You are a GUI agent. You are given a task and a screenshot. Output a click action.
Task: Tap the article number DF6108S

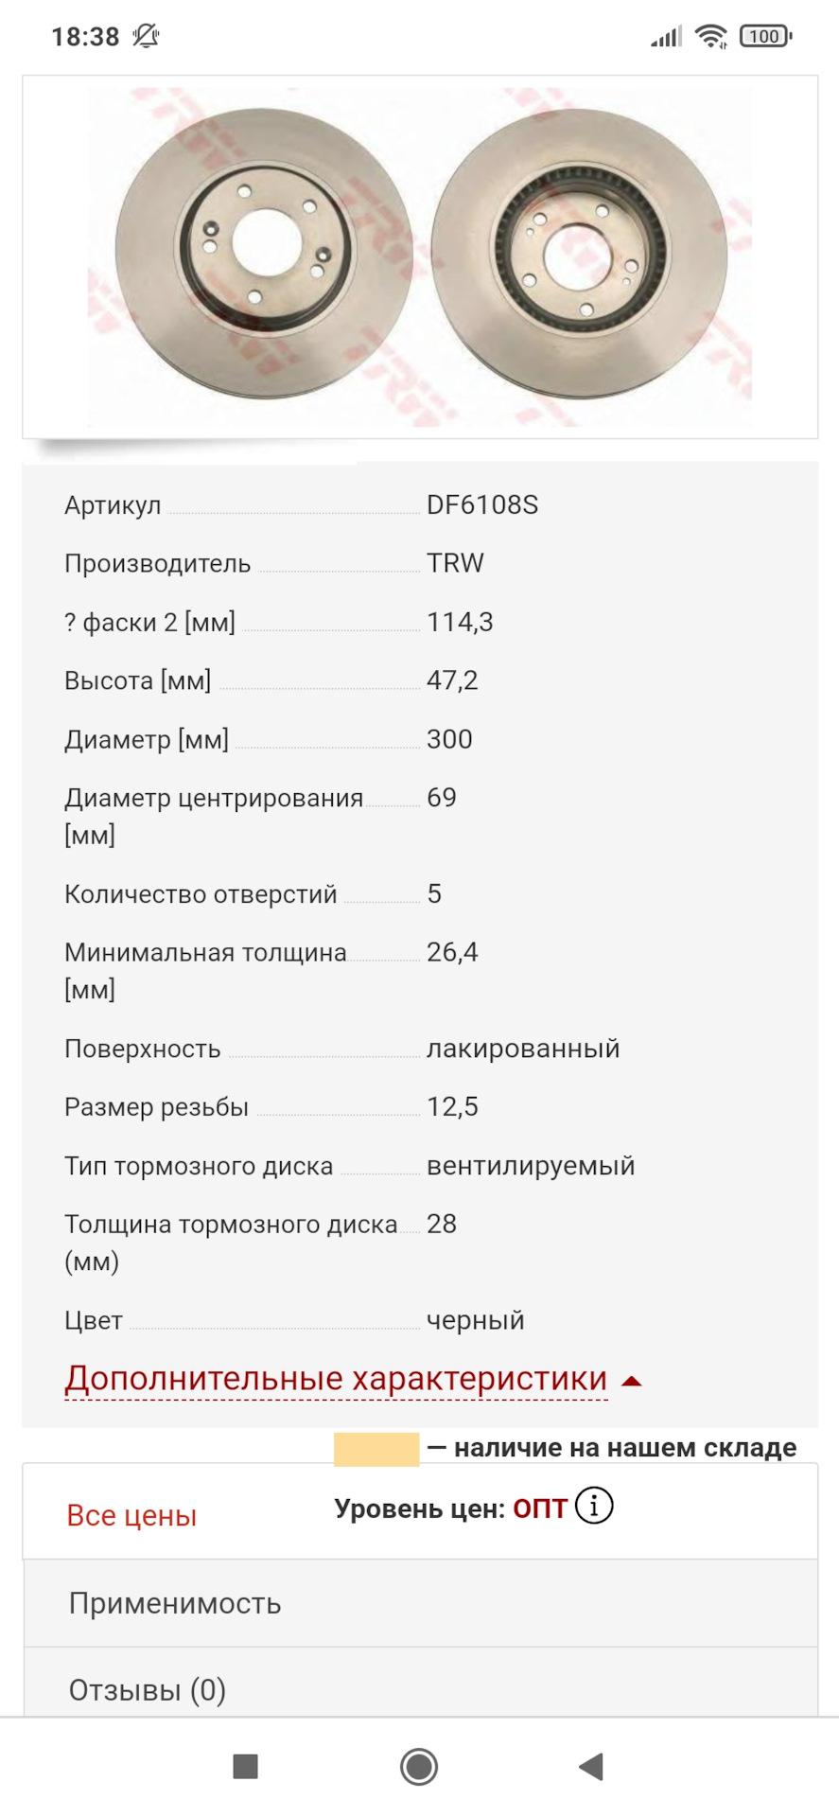(481, 504)
